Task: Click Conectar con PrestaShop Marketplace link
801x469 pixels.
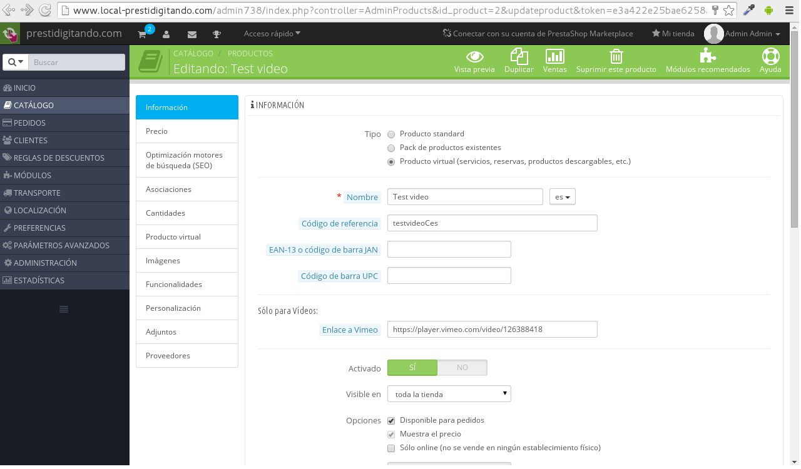Action: pos(538,34)
